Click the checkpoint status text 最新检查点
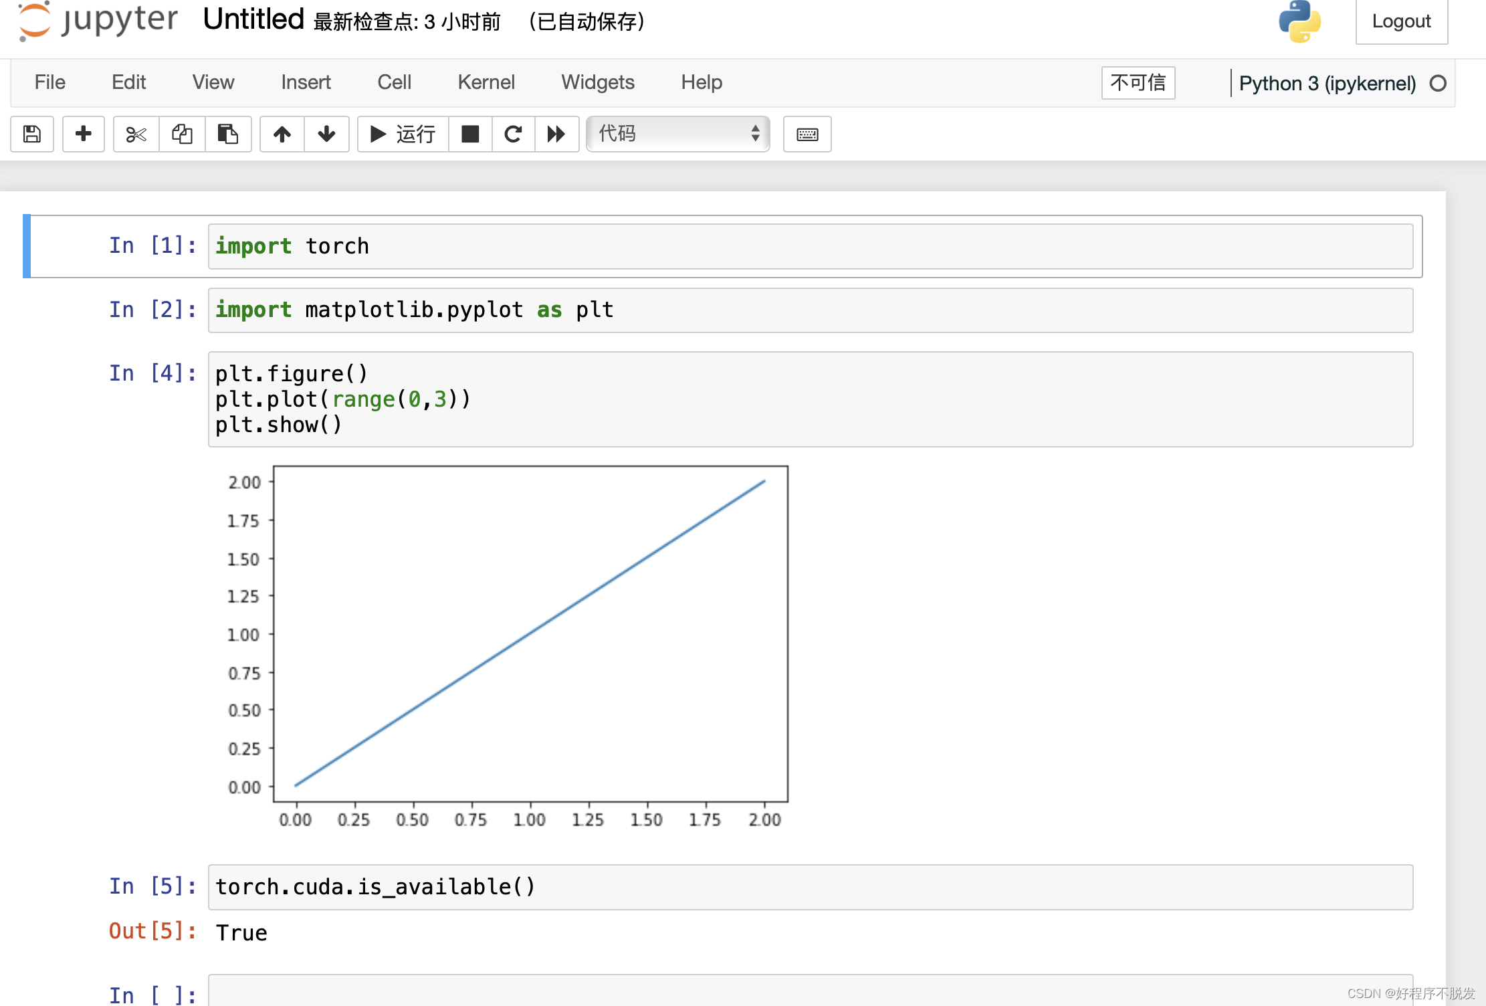The image size is (1486, 1006). click(407, 22)
